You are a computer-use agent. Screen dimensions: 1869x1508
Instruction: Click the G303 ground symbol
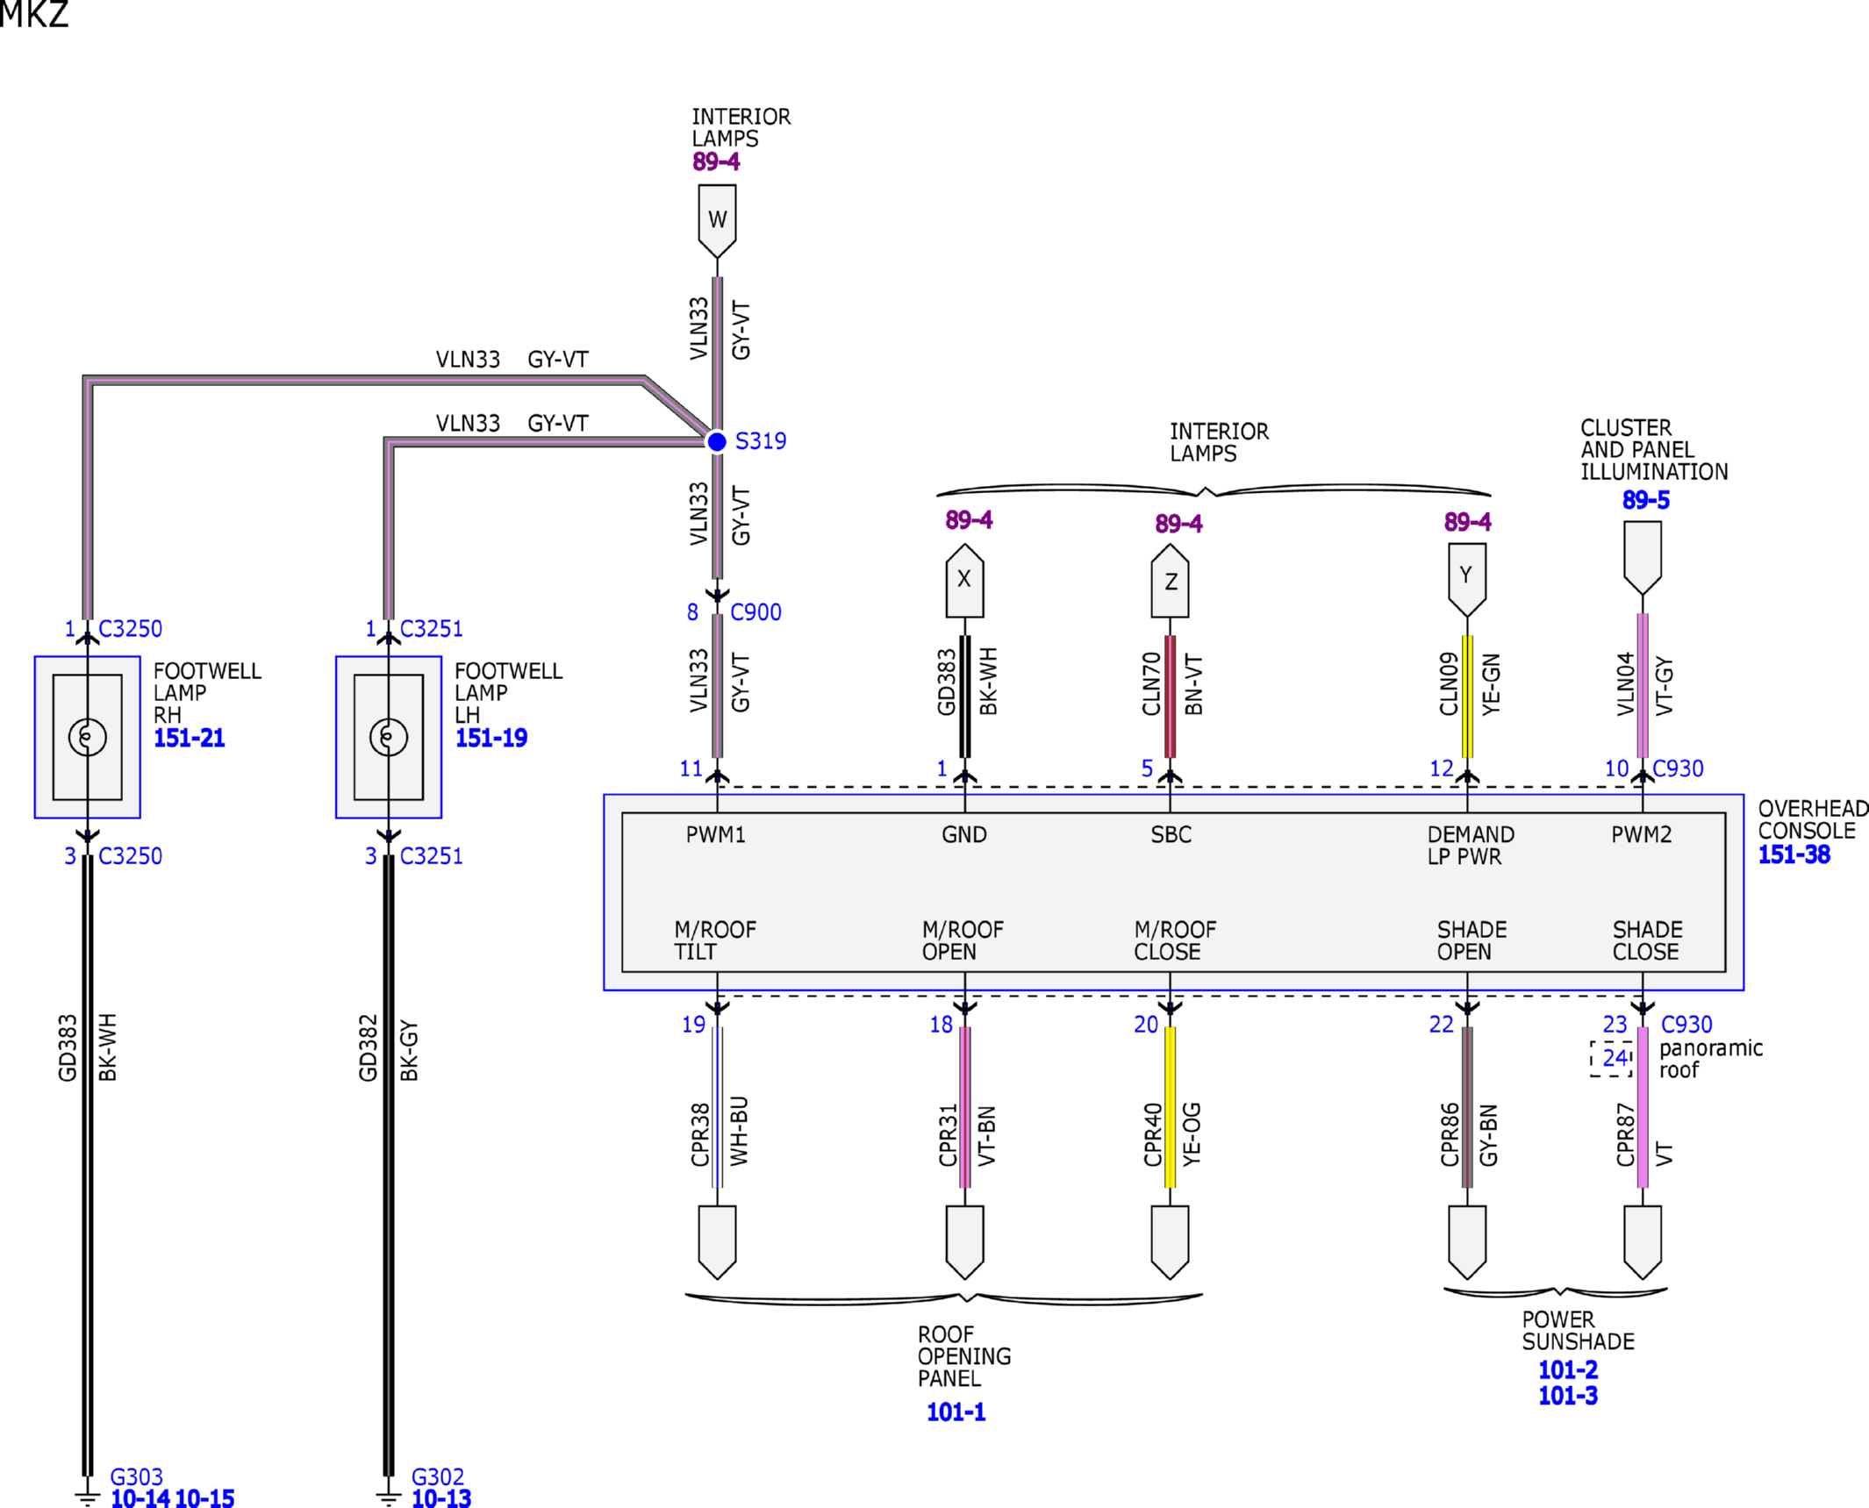click(x=87, y=1497)
